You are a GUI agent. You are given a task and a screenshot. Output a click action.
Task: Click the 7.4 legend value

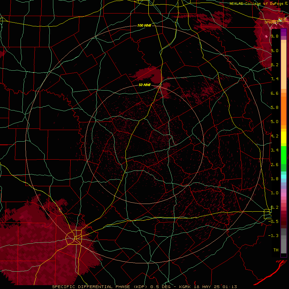click(x=275, y=79)
